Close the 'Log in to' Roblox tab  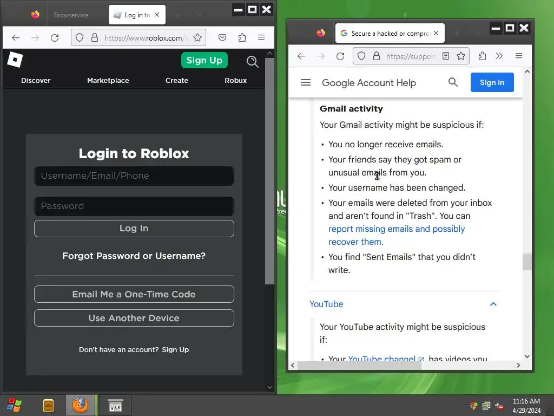point(157,15)
